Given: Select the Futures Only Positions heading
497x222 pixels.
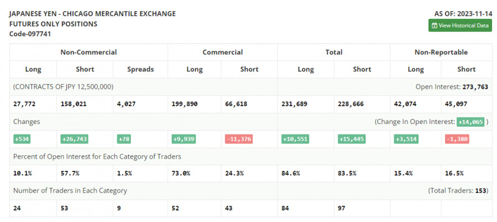Looking at the screenshot, I should click(x=53, y=24).
